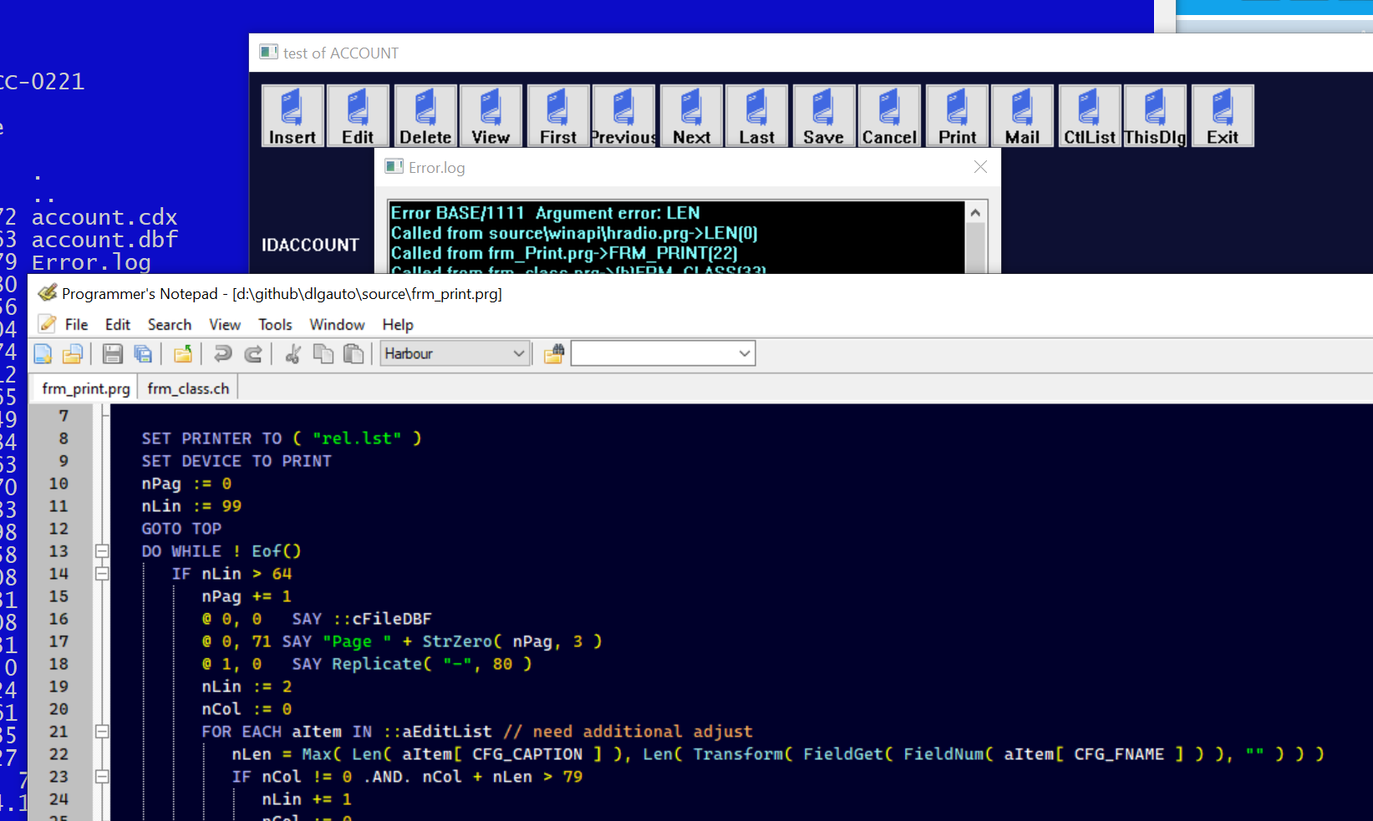Viewport: 1373px width, 821px height.
Task: Collapse the FOR EACH fold on line 21
Action: 102,732
